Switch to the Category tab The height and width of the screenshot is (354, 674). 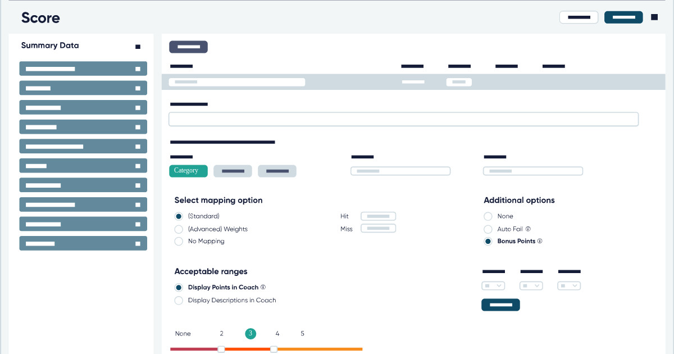tap(188, 171)
